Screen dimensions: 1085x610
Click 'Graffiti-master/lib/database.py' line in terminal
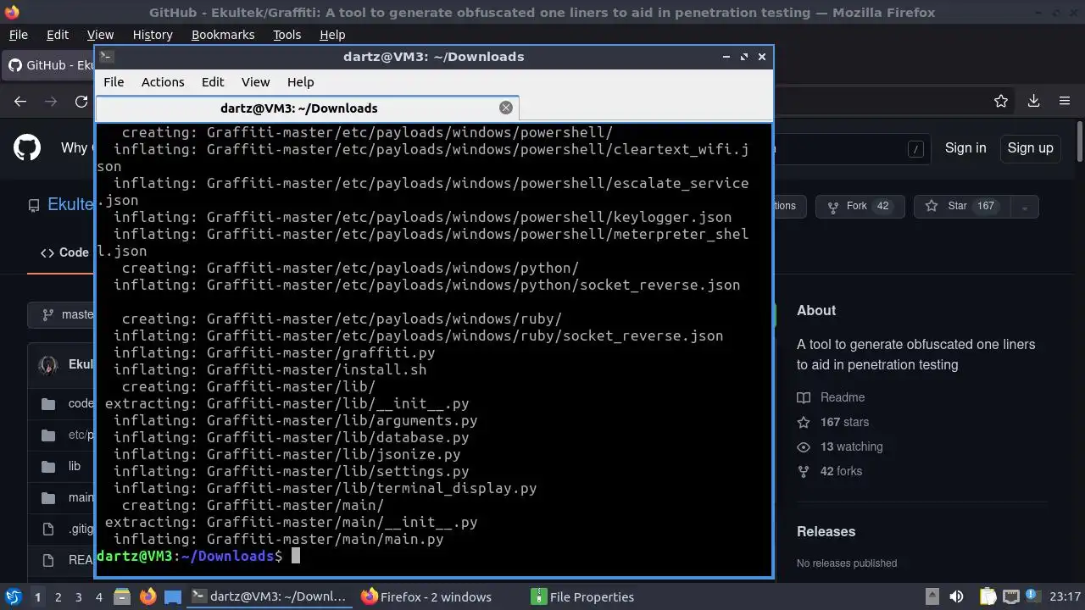point(337,437)
